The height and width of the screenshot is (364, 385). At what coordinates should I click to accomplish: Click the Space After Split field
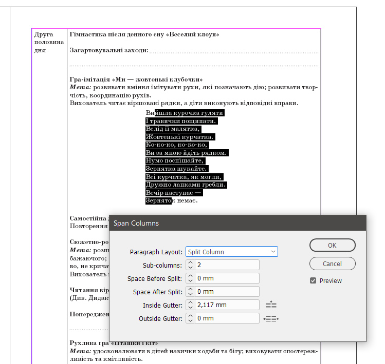pos(227,292)
